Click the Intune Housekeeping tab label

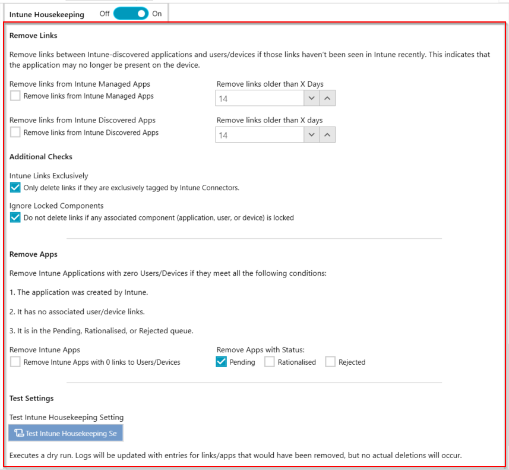pos(47,15)
